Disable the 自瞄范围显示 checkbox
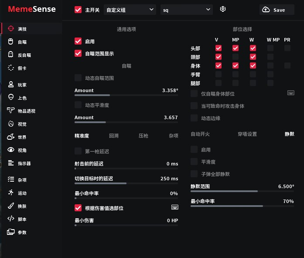Screen dimensions: 304x258 pyautogui.click(x=79, y=53)
